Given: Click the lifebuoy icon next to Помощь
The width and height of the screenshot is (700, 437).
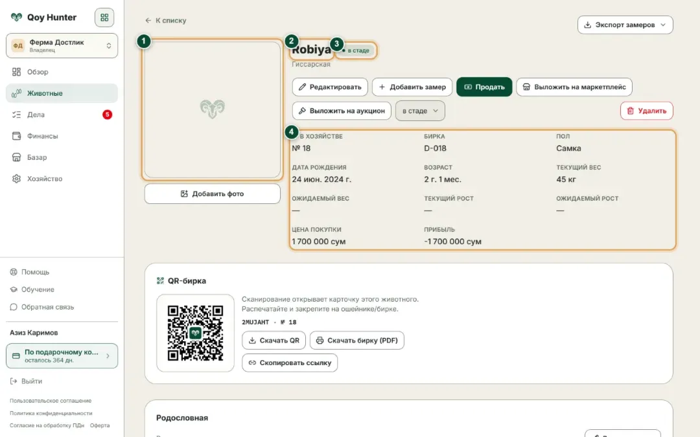Looking at the screenshot, I should (14, 272).
